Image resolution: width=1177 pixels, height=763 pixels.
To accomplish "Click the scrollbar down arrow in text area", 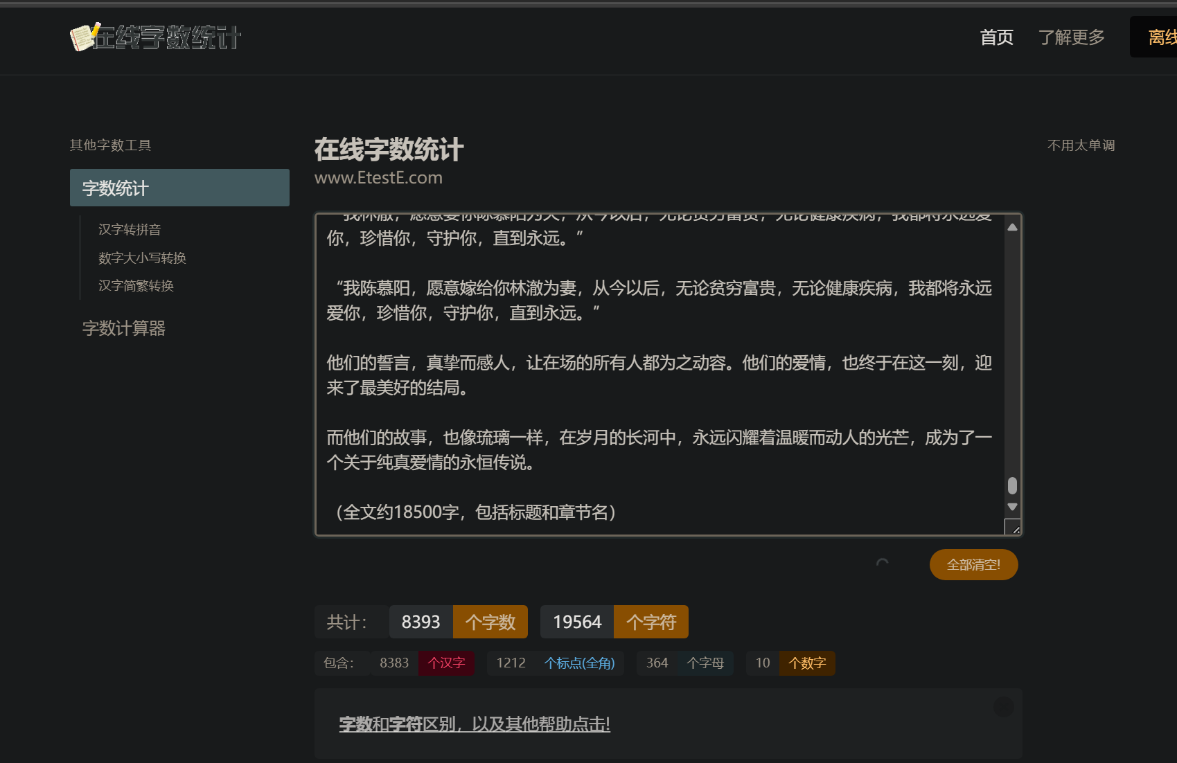I will tap(1012, 507).
